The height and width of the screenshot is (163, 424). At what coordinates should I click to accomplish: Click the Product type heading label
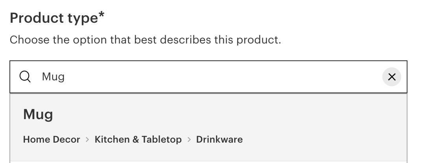pos(53,18)
